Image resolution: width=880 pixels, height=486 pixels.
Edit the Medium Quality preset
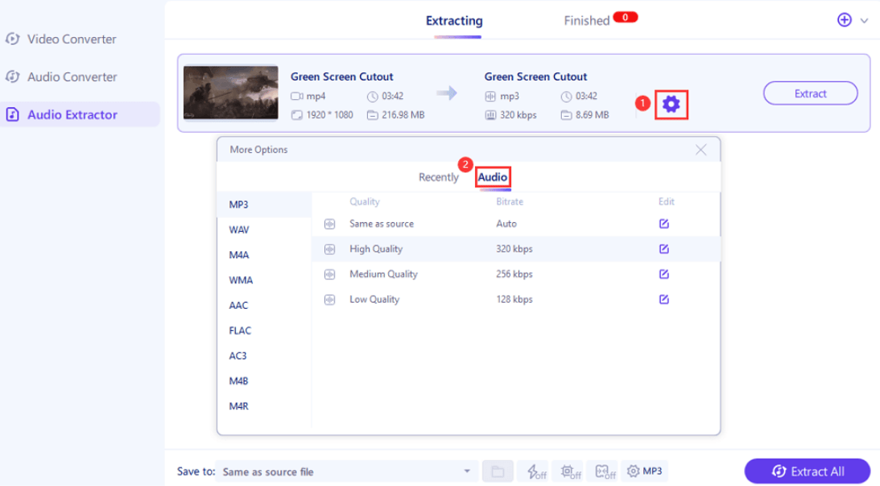[x=664, y=274]
